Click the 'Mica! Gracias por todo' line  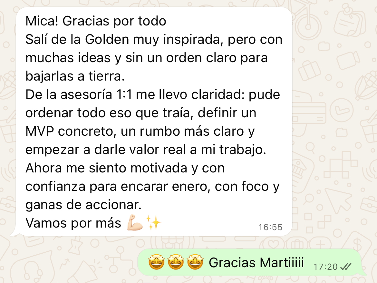96,21
